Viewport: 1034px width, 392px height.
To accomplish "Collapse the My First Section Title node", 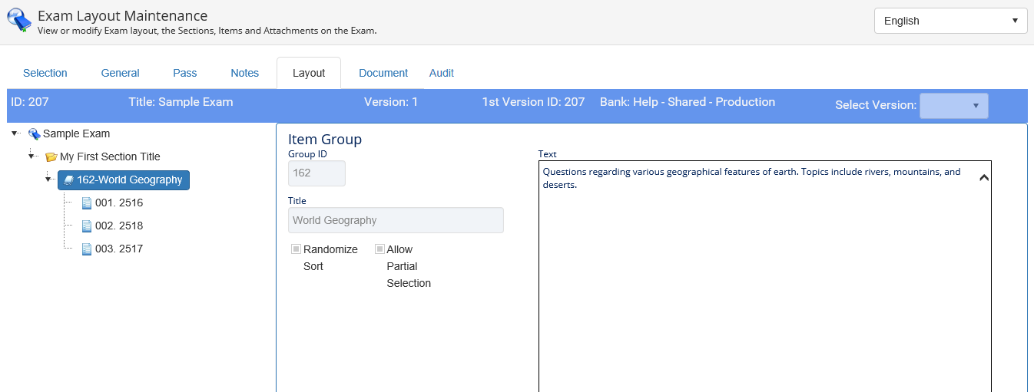I will [x=31, y=156].
